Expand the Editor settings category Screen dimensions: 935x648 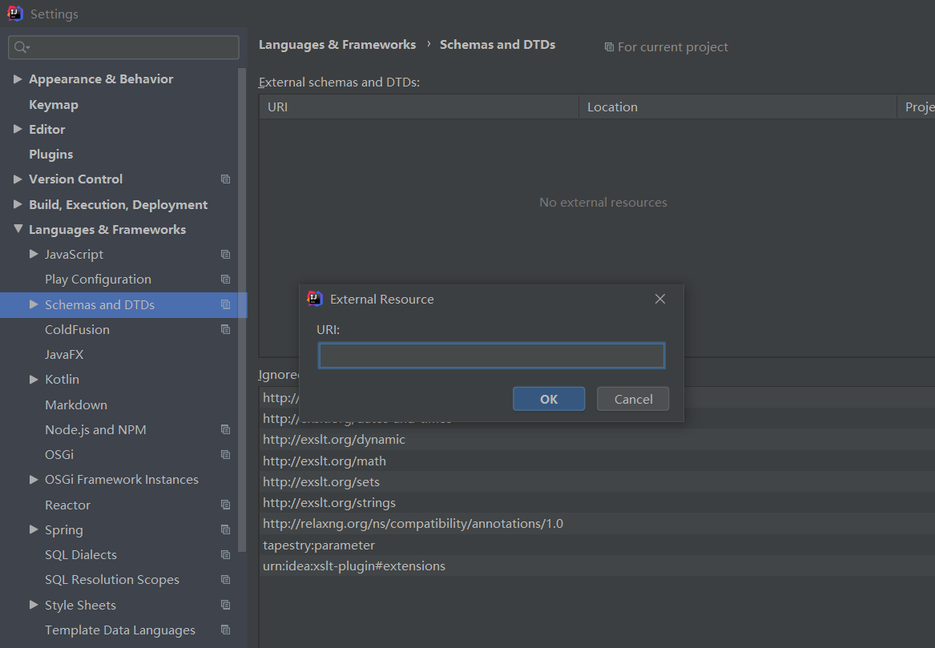tap(18, 129)
